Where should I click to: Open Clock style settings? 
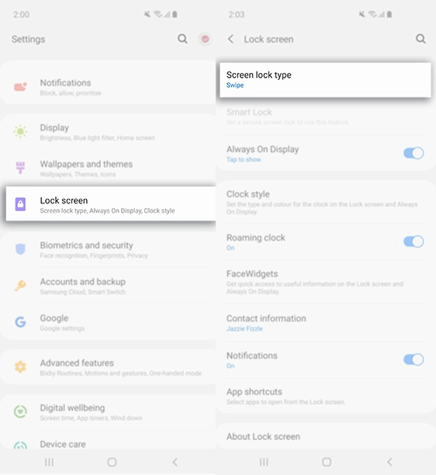click(x=325, y=203)
